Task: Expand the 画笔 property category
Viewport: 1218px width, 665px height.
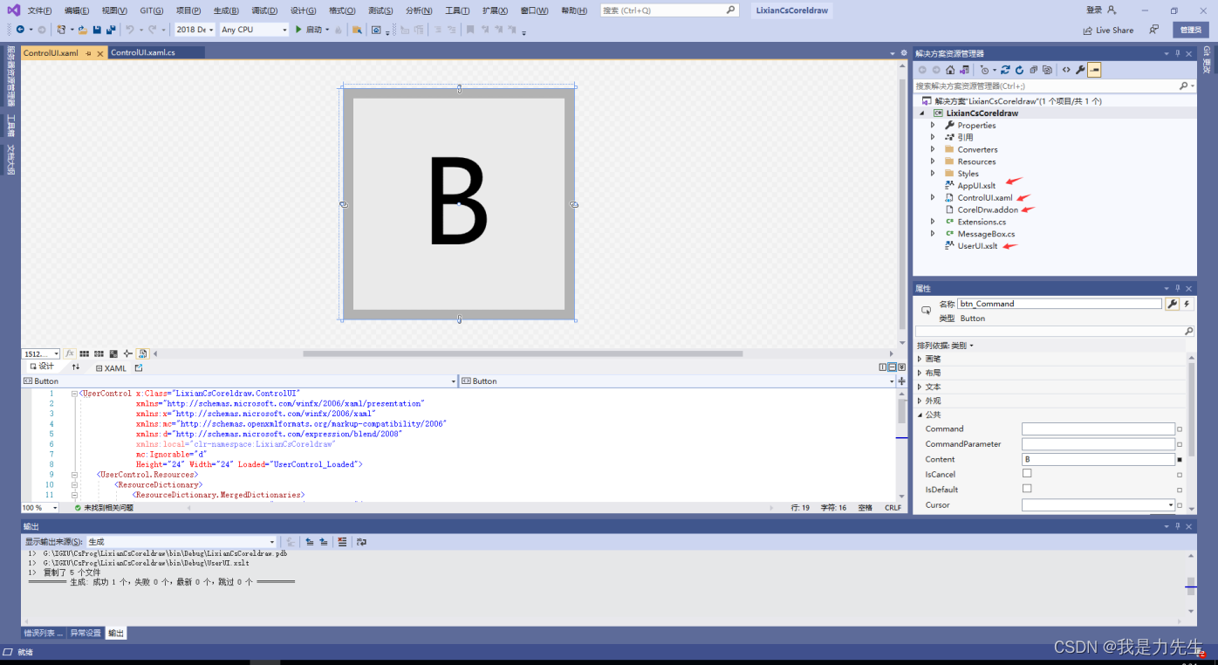Action: tap(920, 359)
